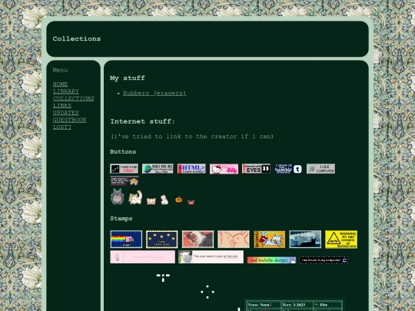
Task: Click the white sitting cat sprite
Action: click(164, 200)
